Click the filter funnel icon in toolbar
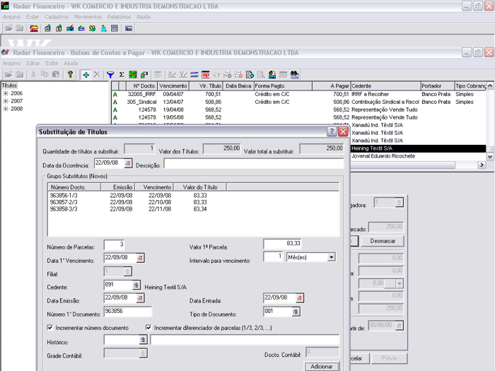Image resolution: width=495 pixels, height=371 pixels. point(110,74)
